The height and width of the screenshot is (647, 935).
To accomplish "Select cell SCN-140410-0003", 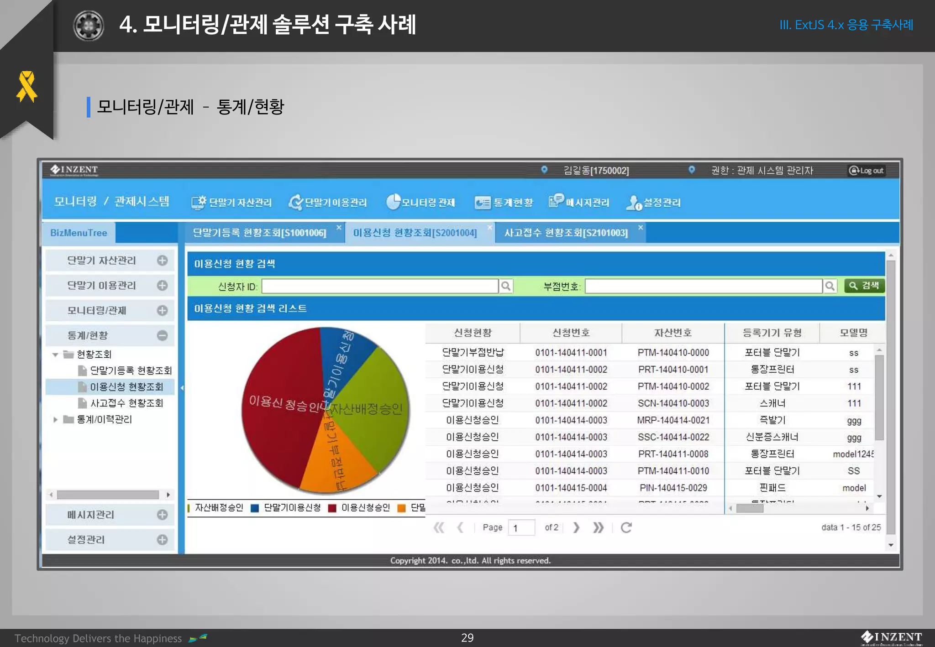I will click(x=673, y=403).
